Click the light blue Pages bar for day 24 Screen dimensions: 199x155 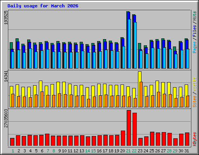pyautogui.click(x=147, y=61)
